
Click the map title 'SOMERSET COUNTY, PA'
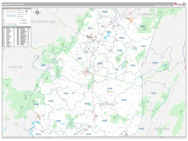(13, 4)
